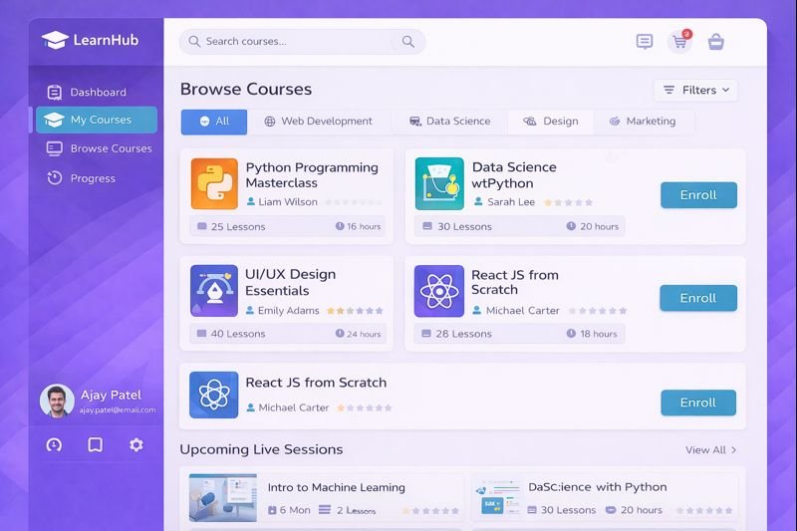Click the magnifier icon in search bar

pos(408,42)
